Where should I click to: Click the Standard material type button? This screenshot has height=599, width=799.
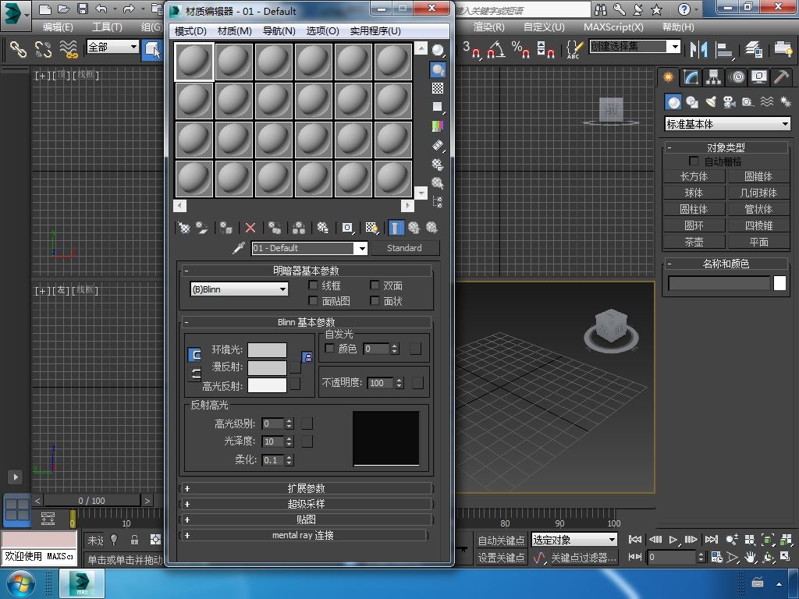point(405,248)
